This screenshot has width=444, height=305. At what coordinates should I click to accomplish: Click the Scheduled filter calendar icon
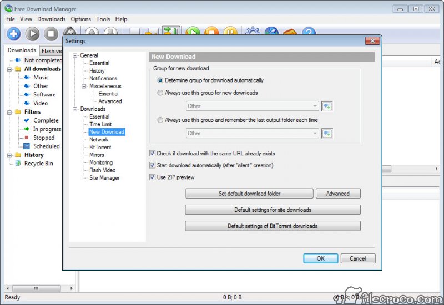point(27,146)
